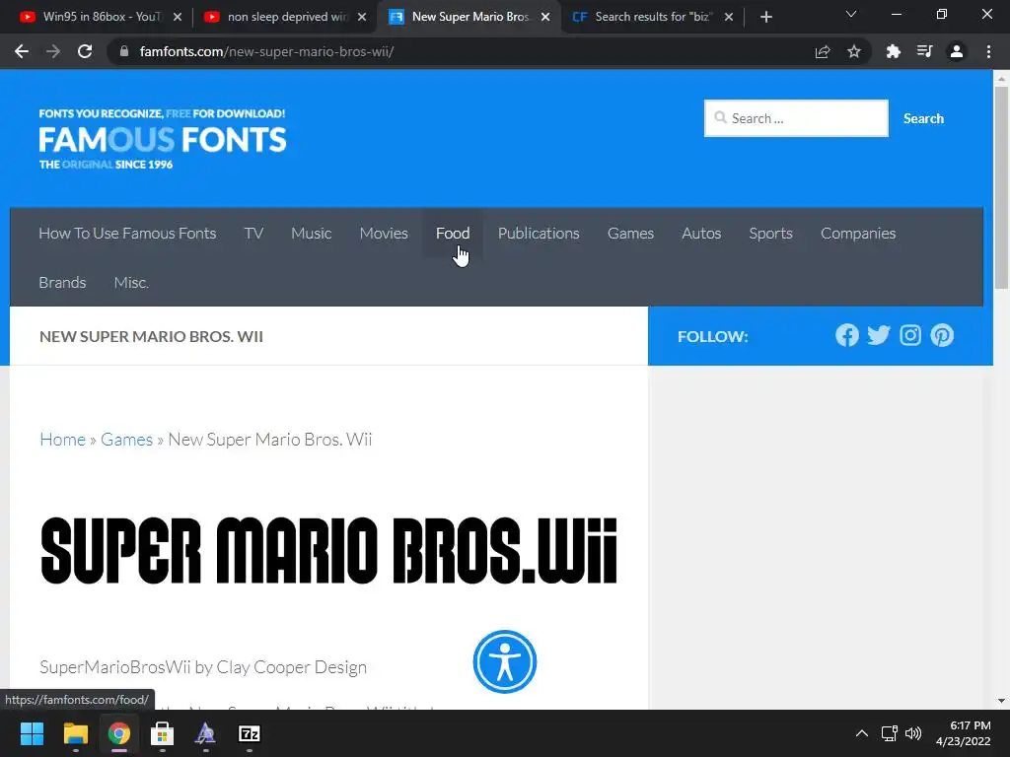Viewport: 1010px width, 757px height.
Task: Open the Twitter follow icon
Action: 879,335
